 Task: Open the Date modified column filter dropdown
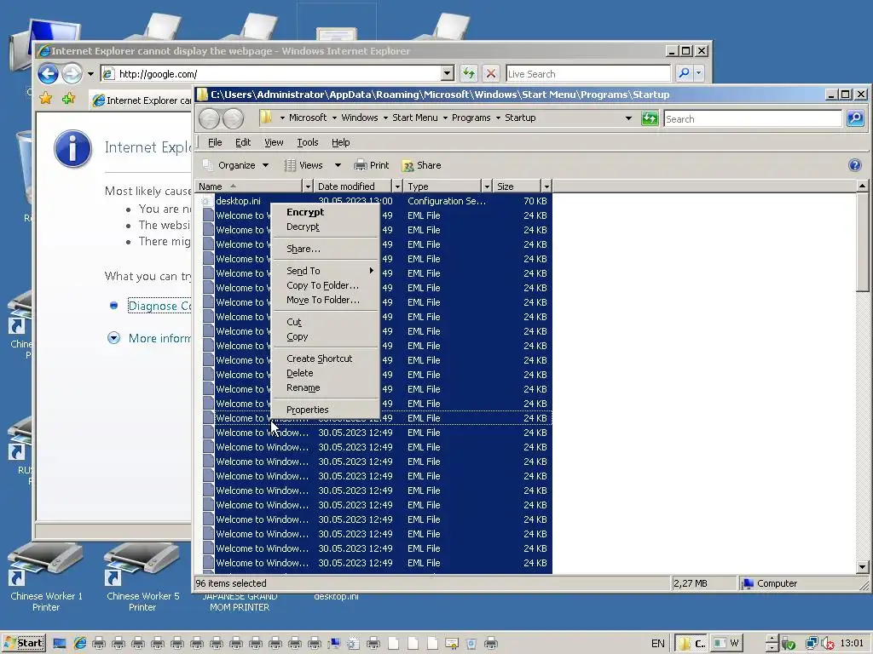(x=397, y=186)
